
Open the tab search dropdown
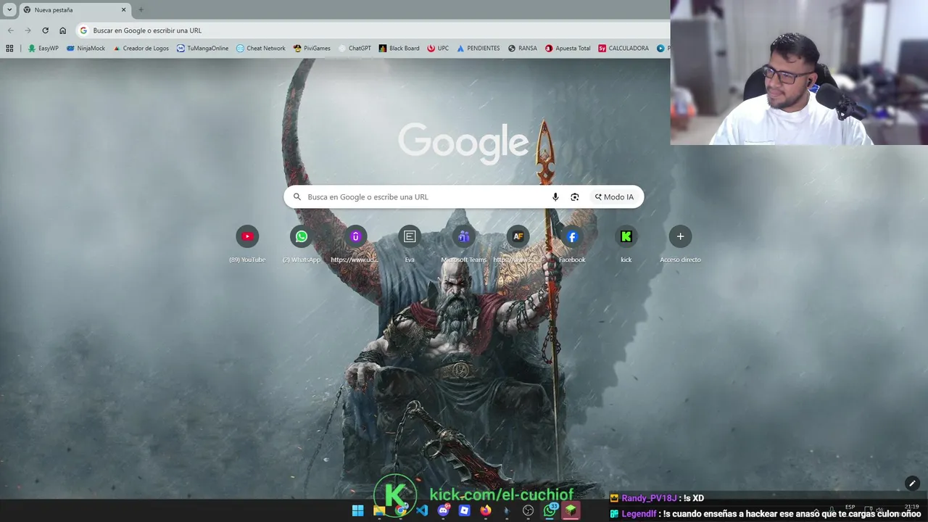point(9,9)
